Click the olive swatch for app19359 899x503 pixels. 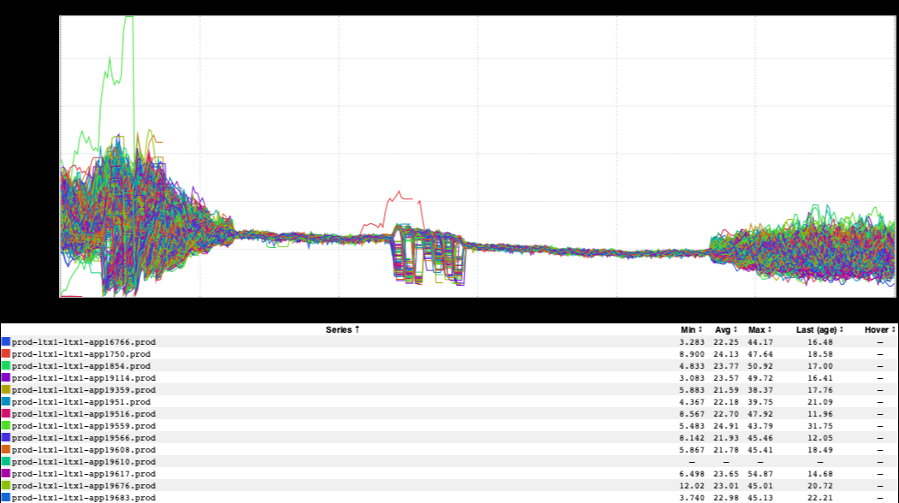coord(6,390)
